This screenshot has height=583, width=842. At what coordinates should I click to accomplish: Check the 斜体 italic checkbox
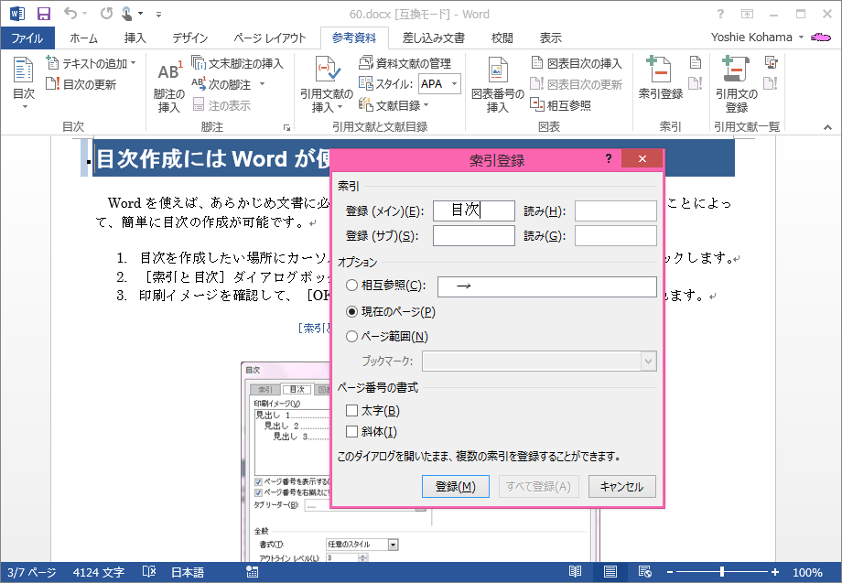pos(351,431)
